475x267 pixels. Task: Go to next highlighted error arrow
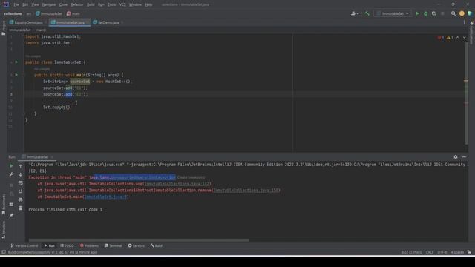[x=465, y=38]
